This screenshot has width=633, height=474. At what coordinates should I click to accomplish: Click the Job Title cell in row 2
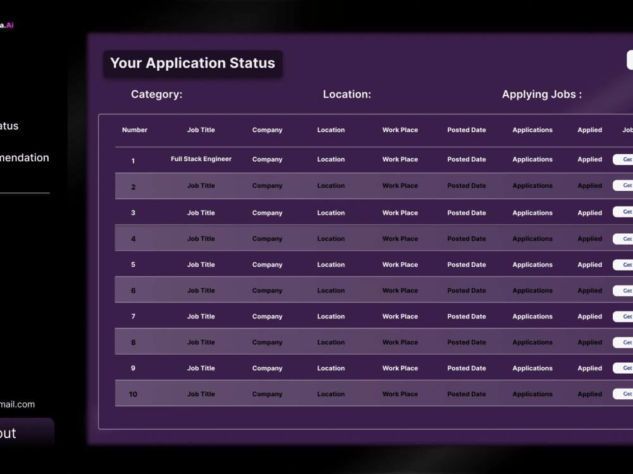[x=201, y=185]
